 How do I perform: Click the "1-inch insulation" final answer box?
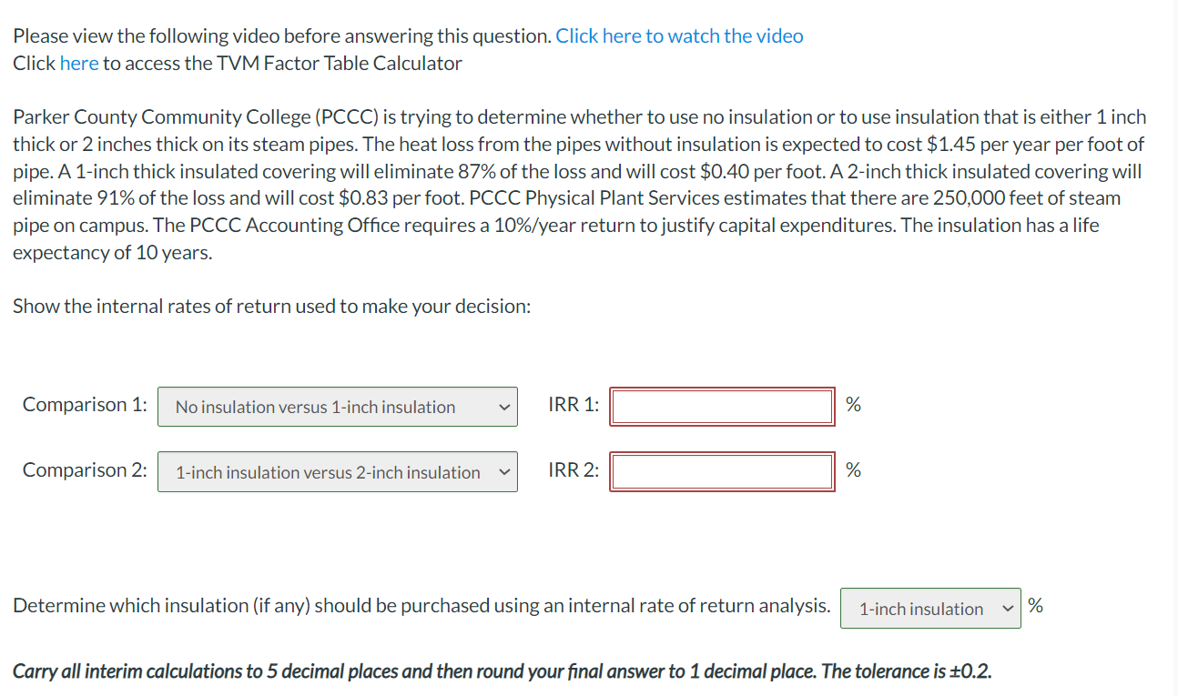click(929, 608)
